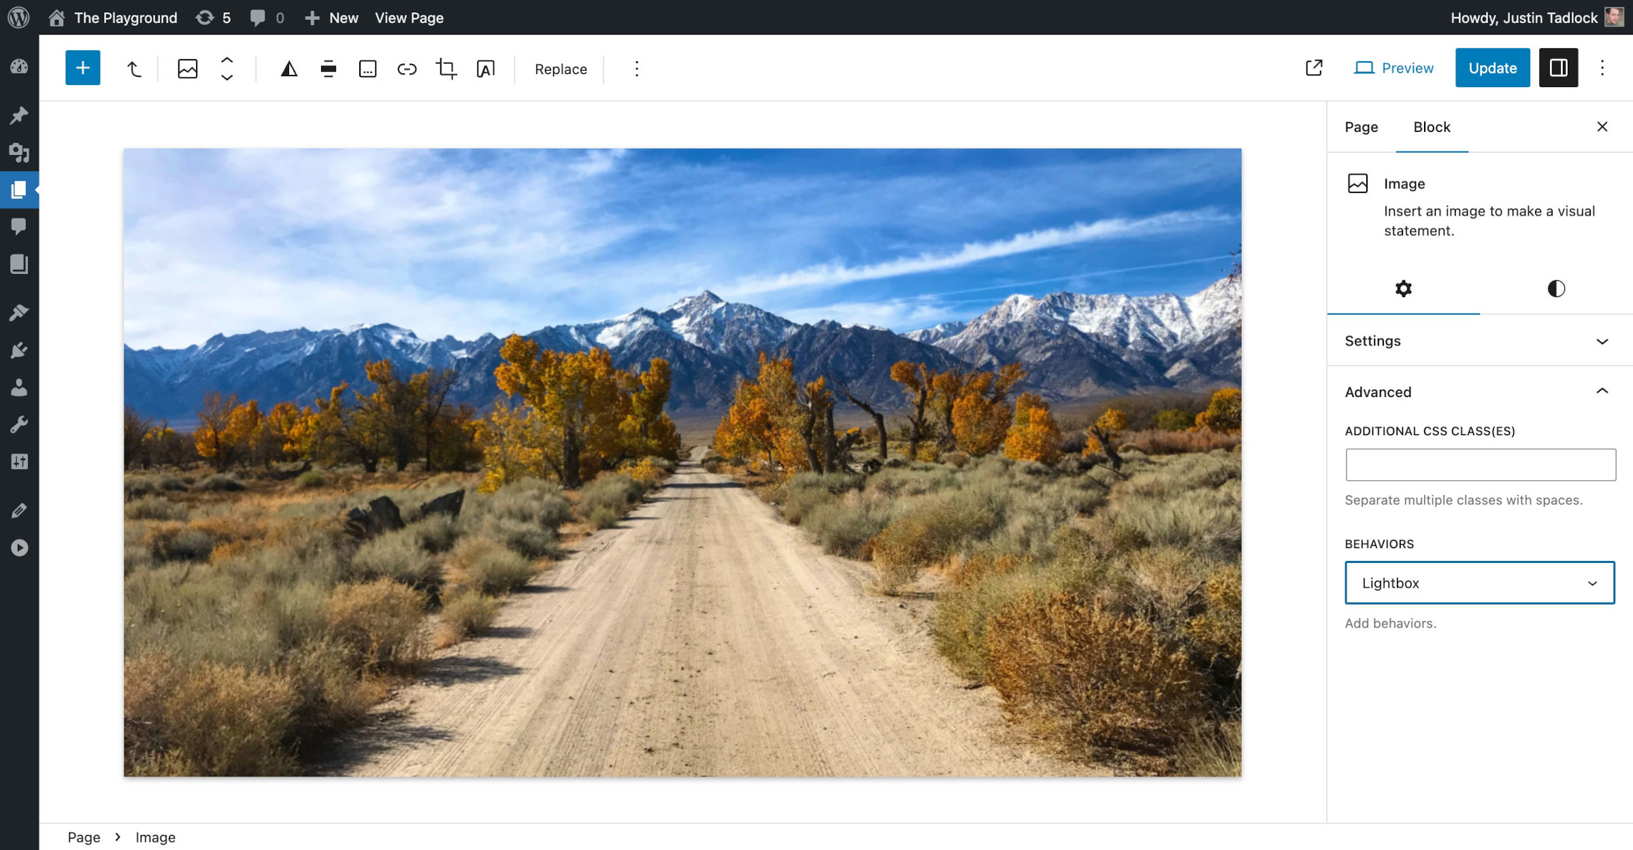Open the 5 pending updates
The height and width of the screenshot is (850, 1633).
pos(214,18)
